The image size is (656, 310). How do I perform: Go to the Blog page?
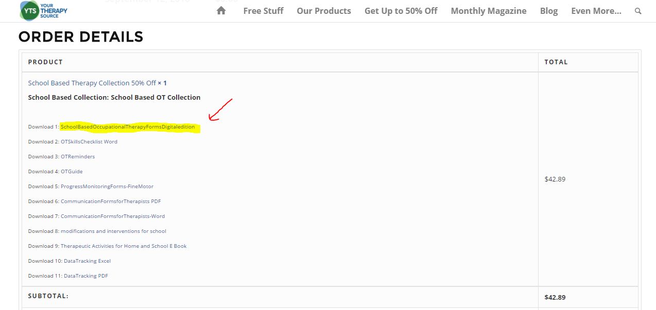pos(548,11)
